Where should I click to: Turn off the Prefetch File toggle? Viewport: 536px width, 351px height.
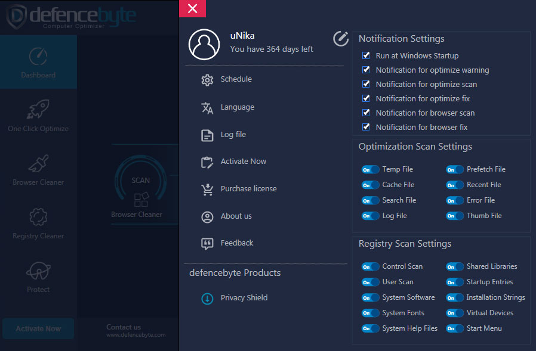455,169
